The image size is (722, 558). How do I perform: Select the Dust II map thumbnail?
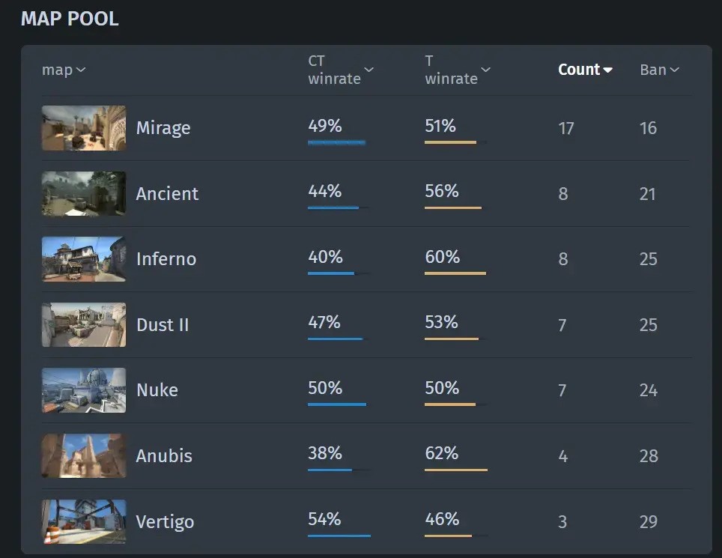(x=84, y=324)
